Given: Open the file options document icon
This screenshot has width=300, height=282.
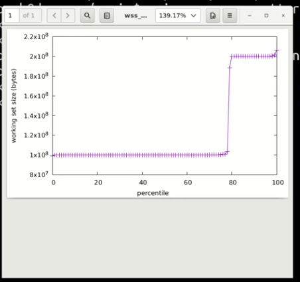Looking at the screenshot, I should (107, 15).
